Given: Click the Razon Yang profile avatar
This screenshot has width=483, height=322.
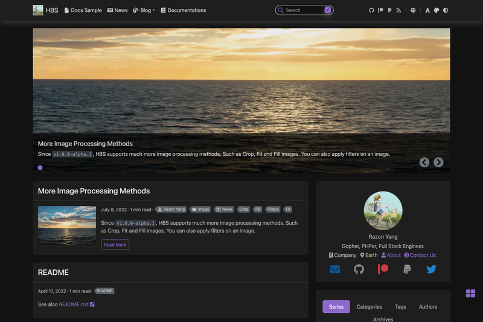Looking at the screenshot, I should coord(383,210).
